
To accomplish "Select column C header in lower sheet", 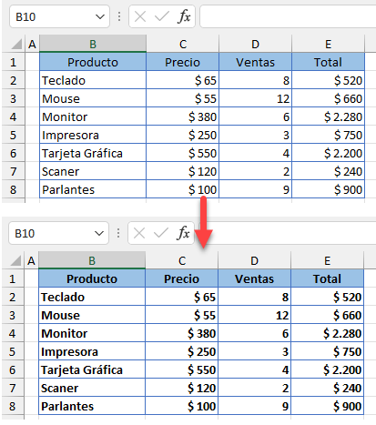I will click(182, 261).
